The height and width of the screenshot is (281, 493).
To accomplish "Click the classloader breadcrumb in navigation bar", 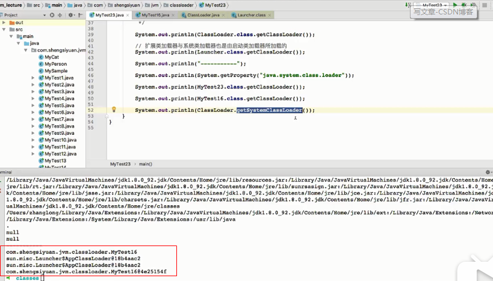I will coord(179,5).
